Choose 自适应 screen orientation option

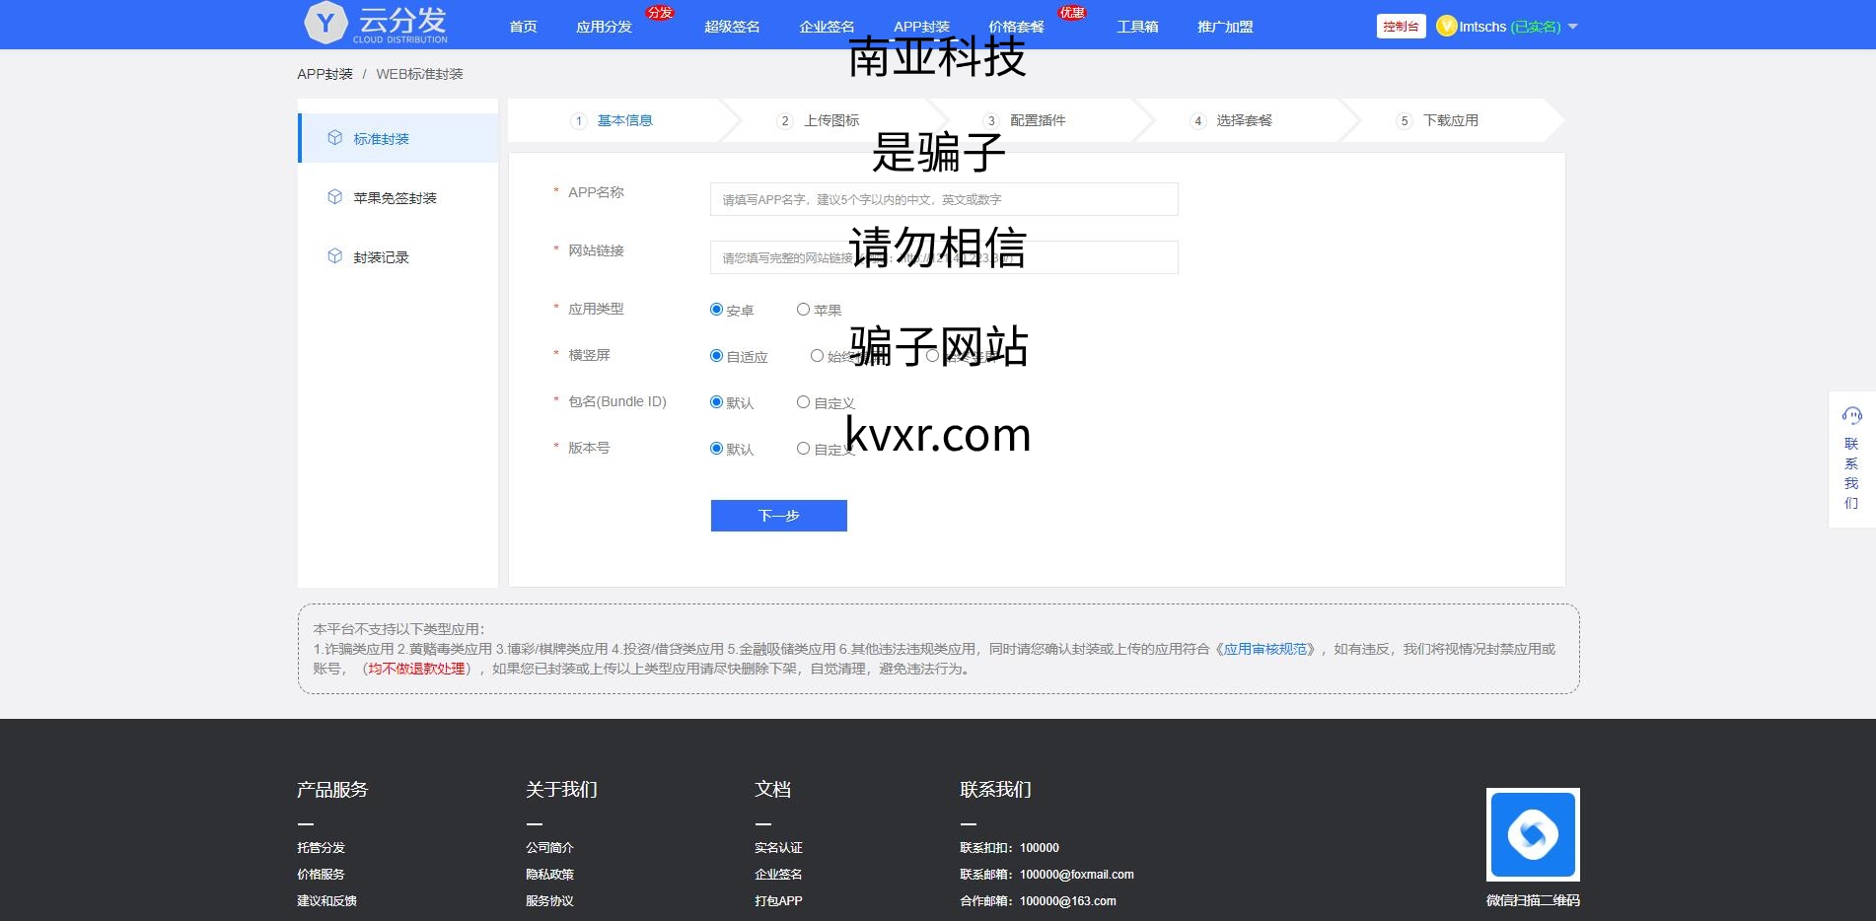(717, 356)
